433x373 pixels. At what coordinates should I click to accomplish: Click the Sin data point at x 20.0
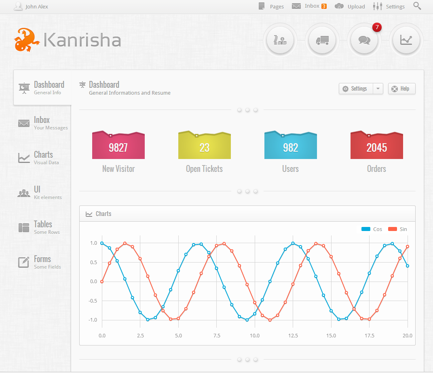point(408,246)
